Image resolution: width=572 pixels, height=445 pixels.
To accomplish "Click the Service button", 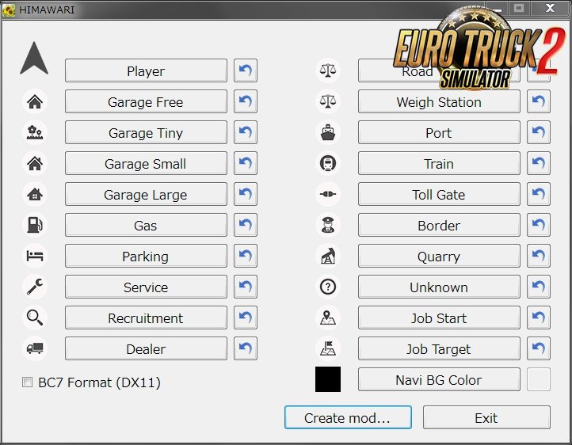I will click(146, 287).
